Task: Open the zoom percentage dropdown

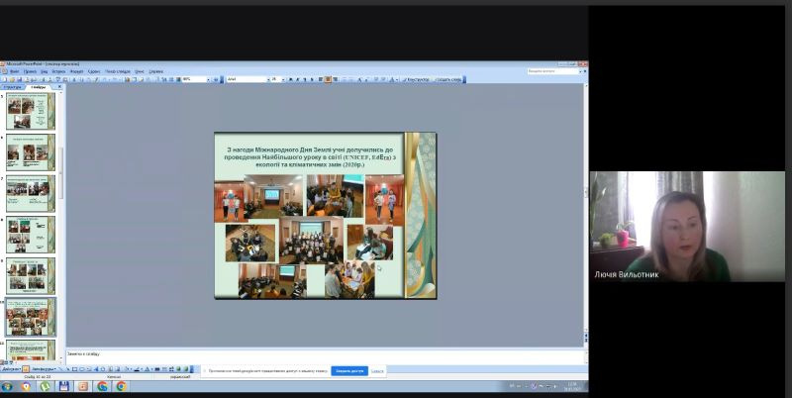Action: [x=208, y=79]
